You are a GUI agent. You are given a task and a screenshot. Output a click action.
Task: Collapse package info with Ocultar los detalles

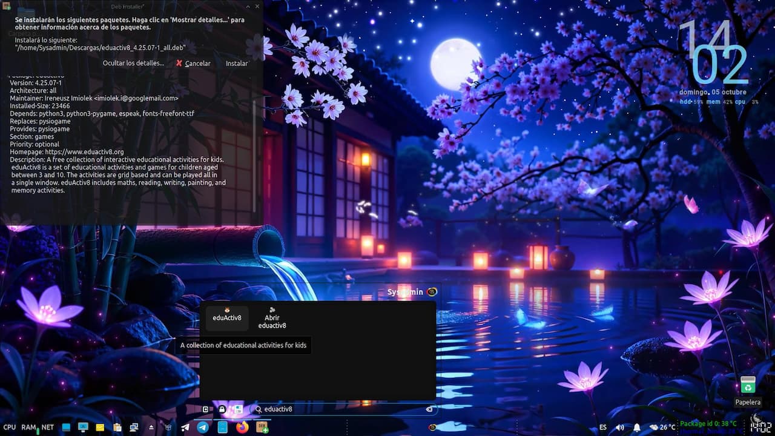coord(133,64)
